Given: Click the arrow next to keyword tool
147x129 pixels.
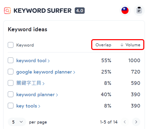Looking at the screenshot, I should point(49,61).
